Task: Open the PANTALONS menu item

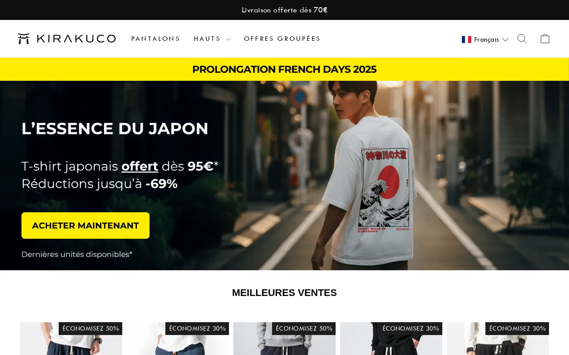Action: pos(156,39)
